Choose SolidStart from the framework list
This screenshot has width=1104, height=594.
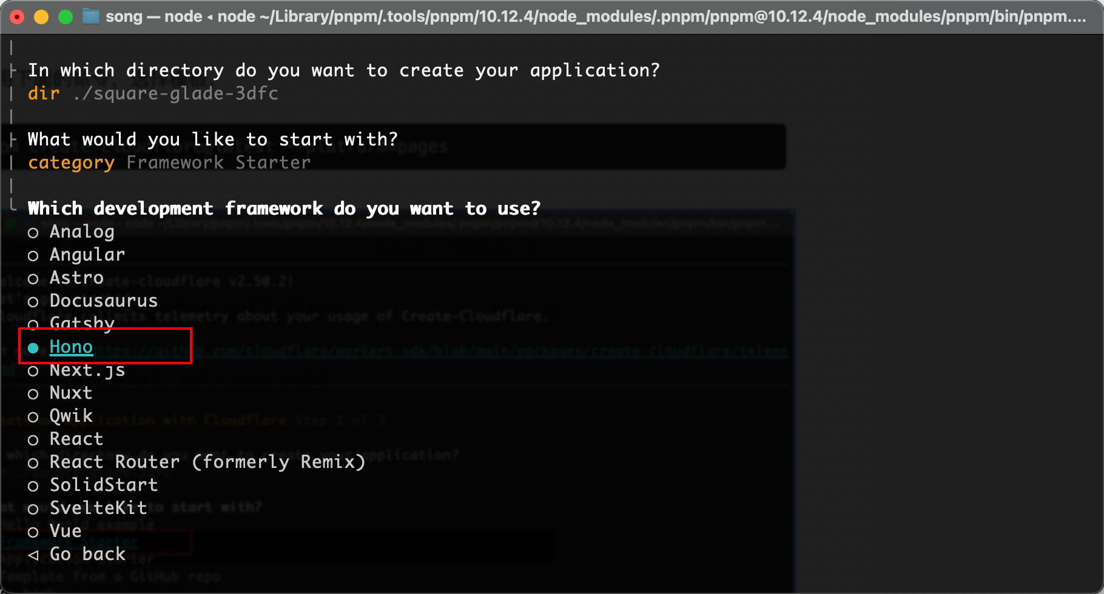[103, 485]
